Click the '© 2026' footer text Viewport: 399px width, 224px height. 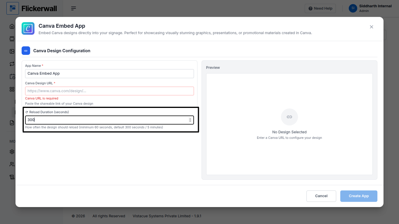pyautogui.click(x=79, y=216)
